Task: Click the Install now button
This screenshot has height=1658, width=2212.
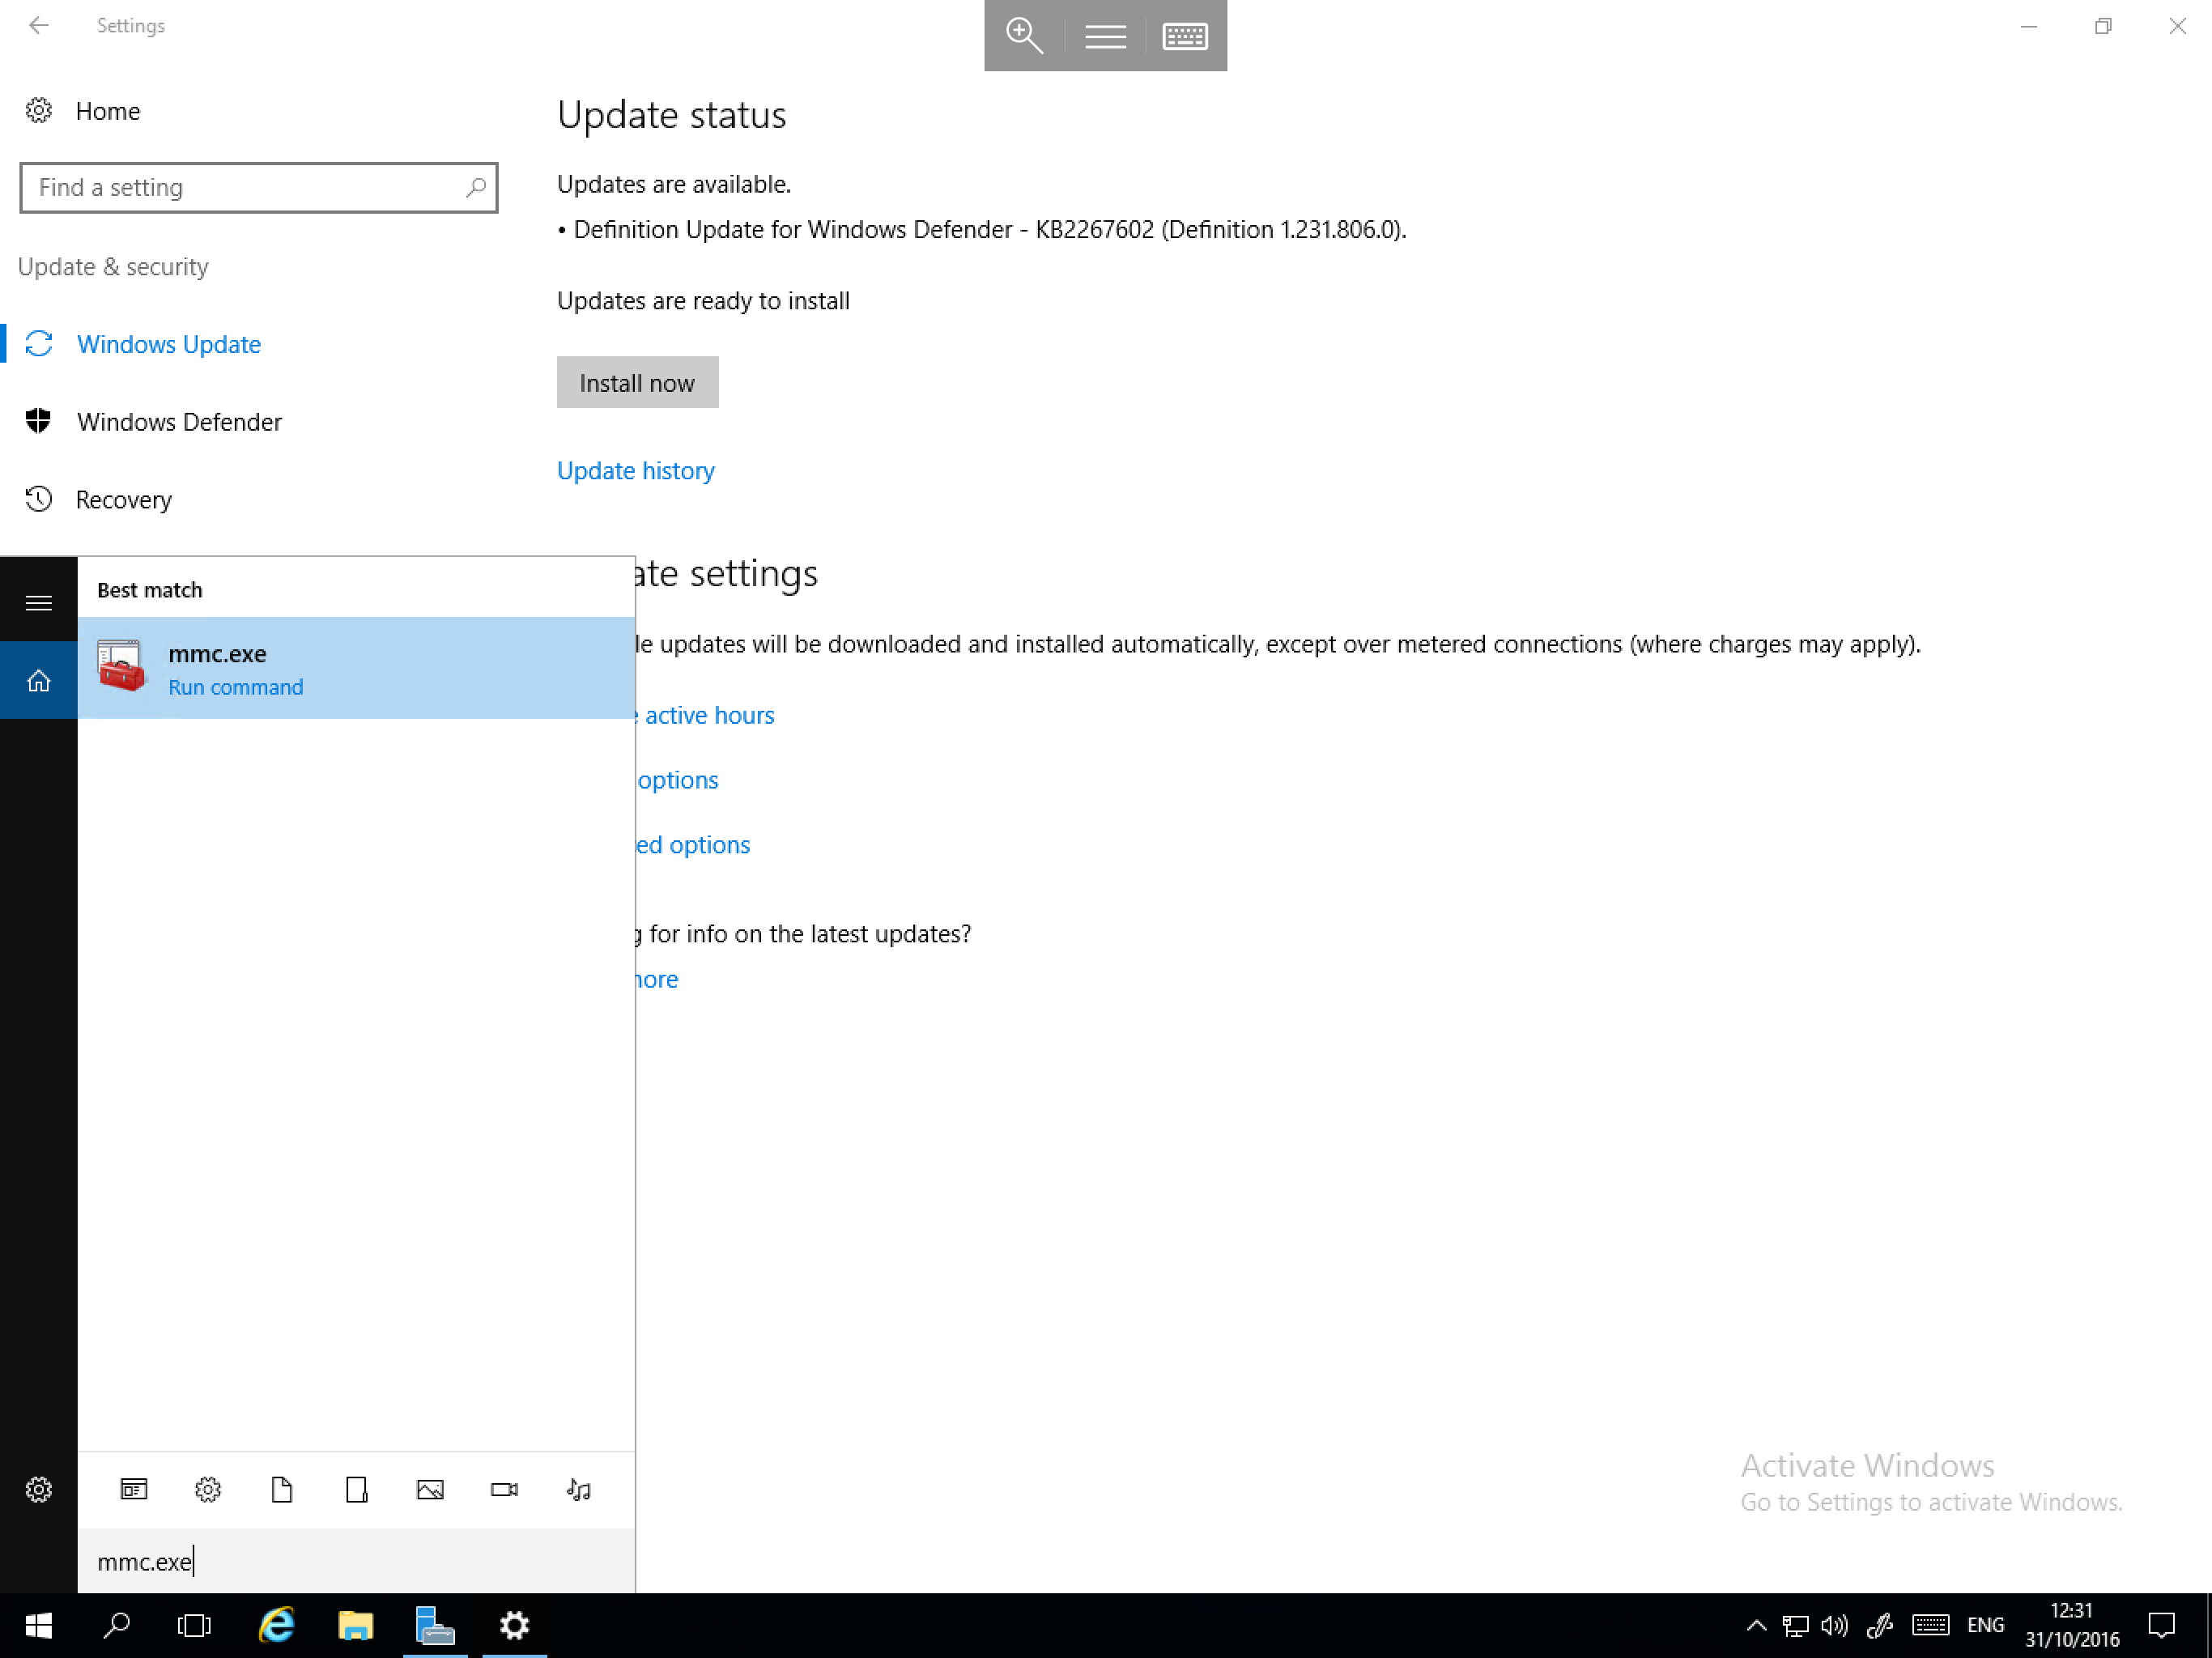Action: click(637, 382)
